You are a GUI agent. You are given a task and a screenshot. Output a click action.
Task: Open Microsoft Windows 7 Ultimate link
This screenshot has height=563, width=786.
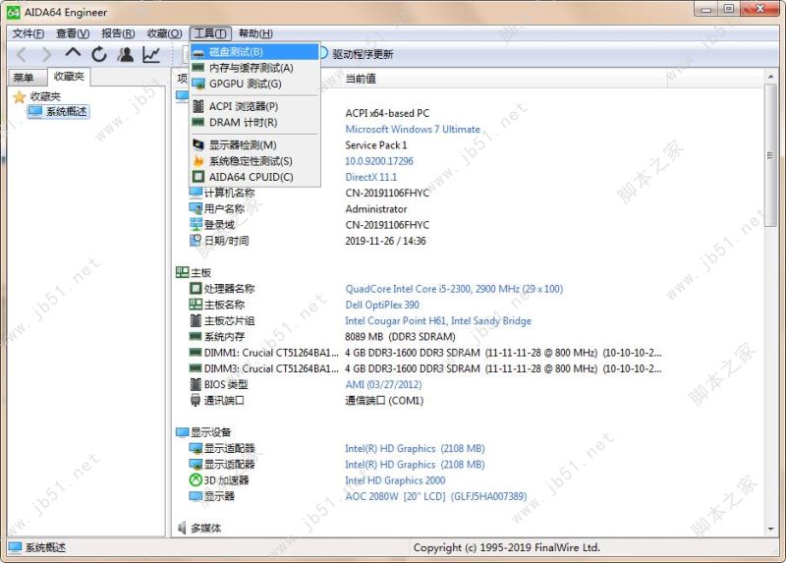(x=413, y=130)
